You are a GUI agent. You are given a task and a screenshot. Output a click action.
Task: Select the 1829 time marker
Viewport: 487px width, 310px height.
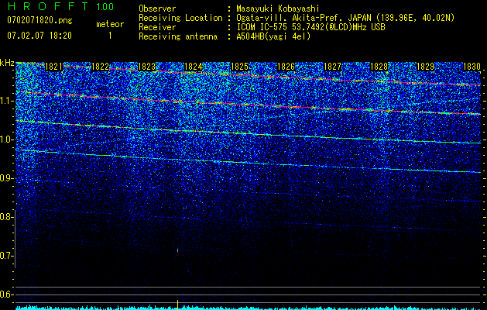425,67
